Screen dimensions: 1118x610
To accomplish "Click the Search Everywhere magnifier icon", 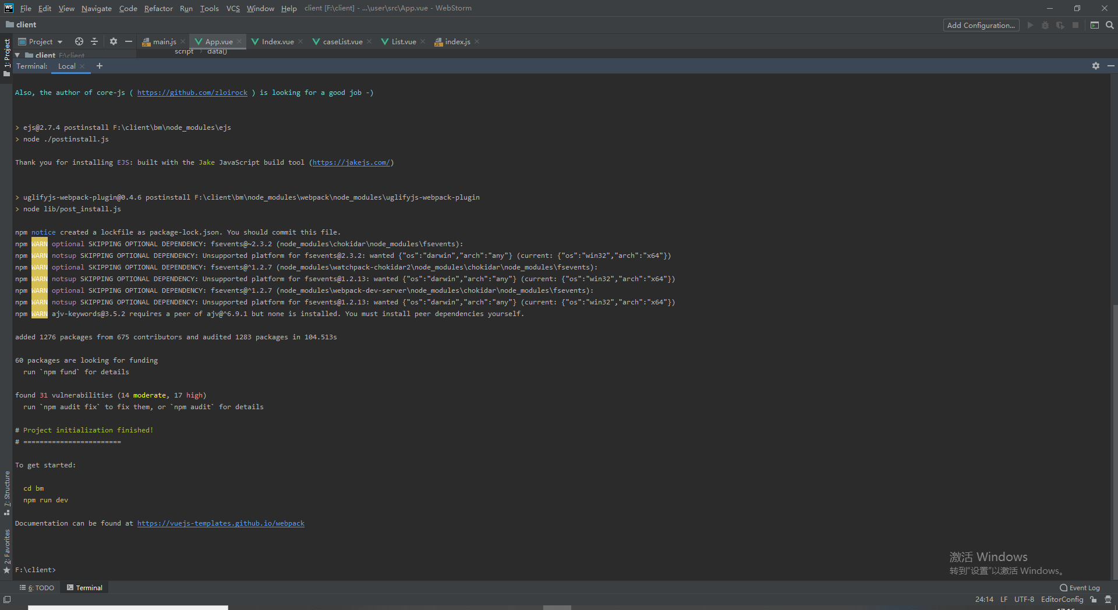I will click(1110, 25).
